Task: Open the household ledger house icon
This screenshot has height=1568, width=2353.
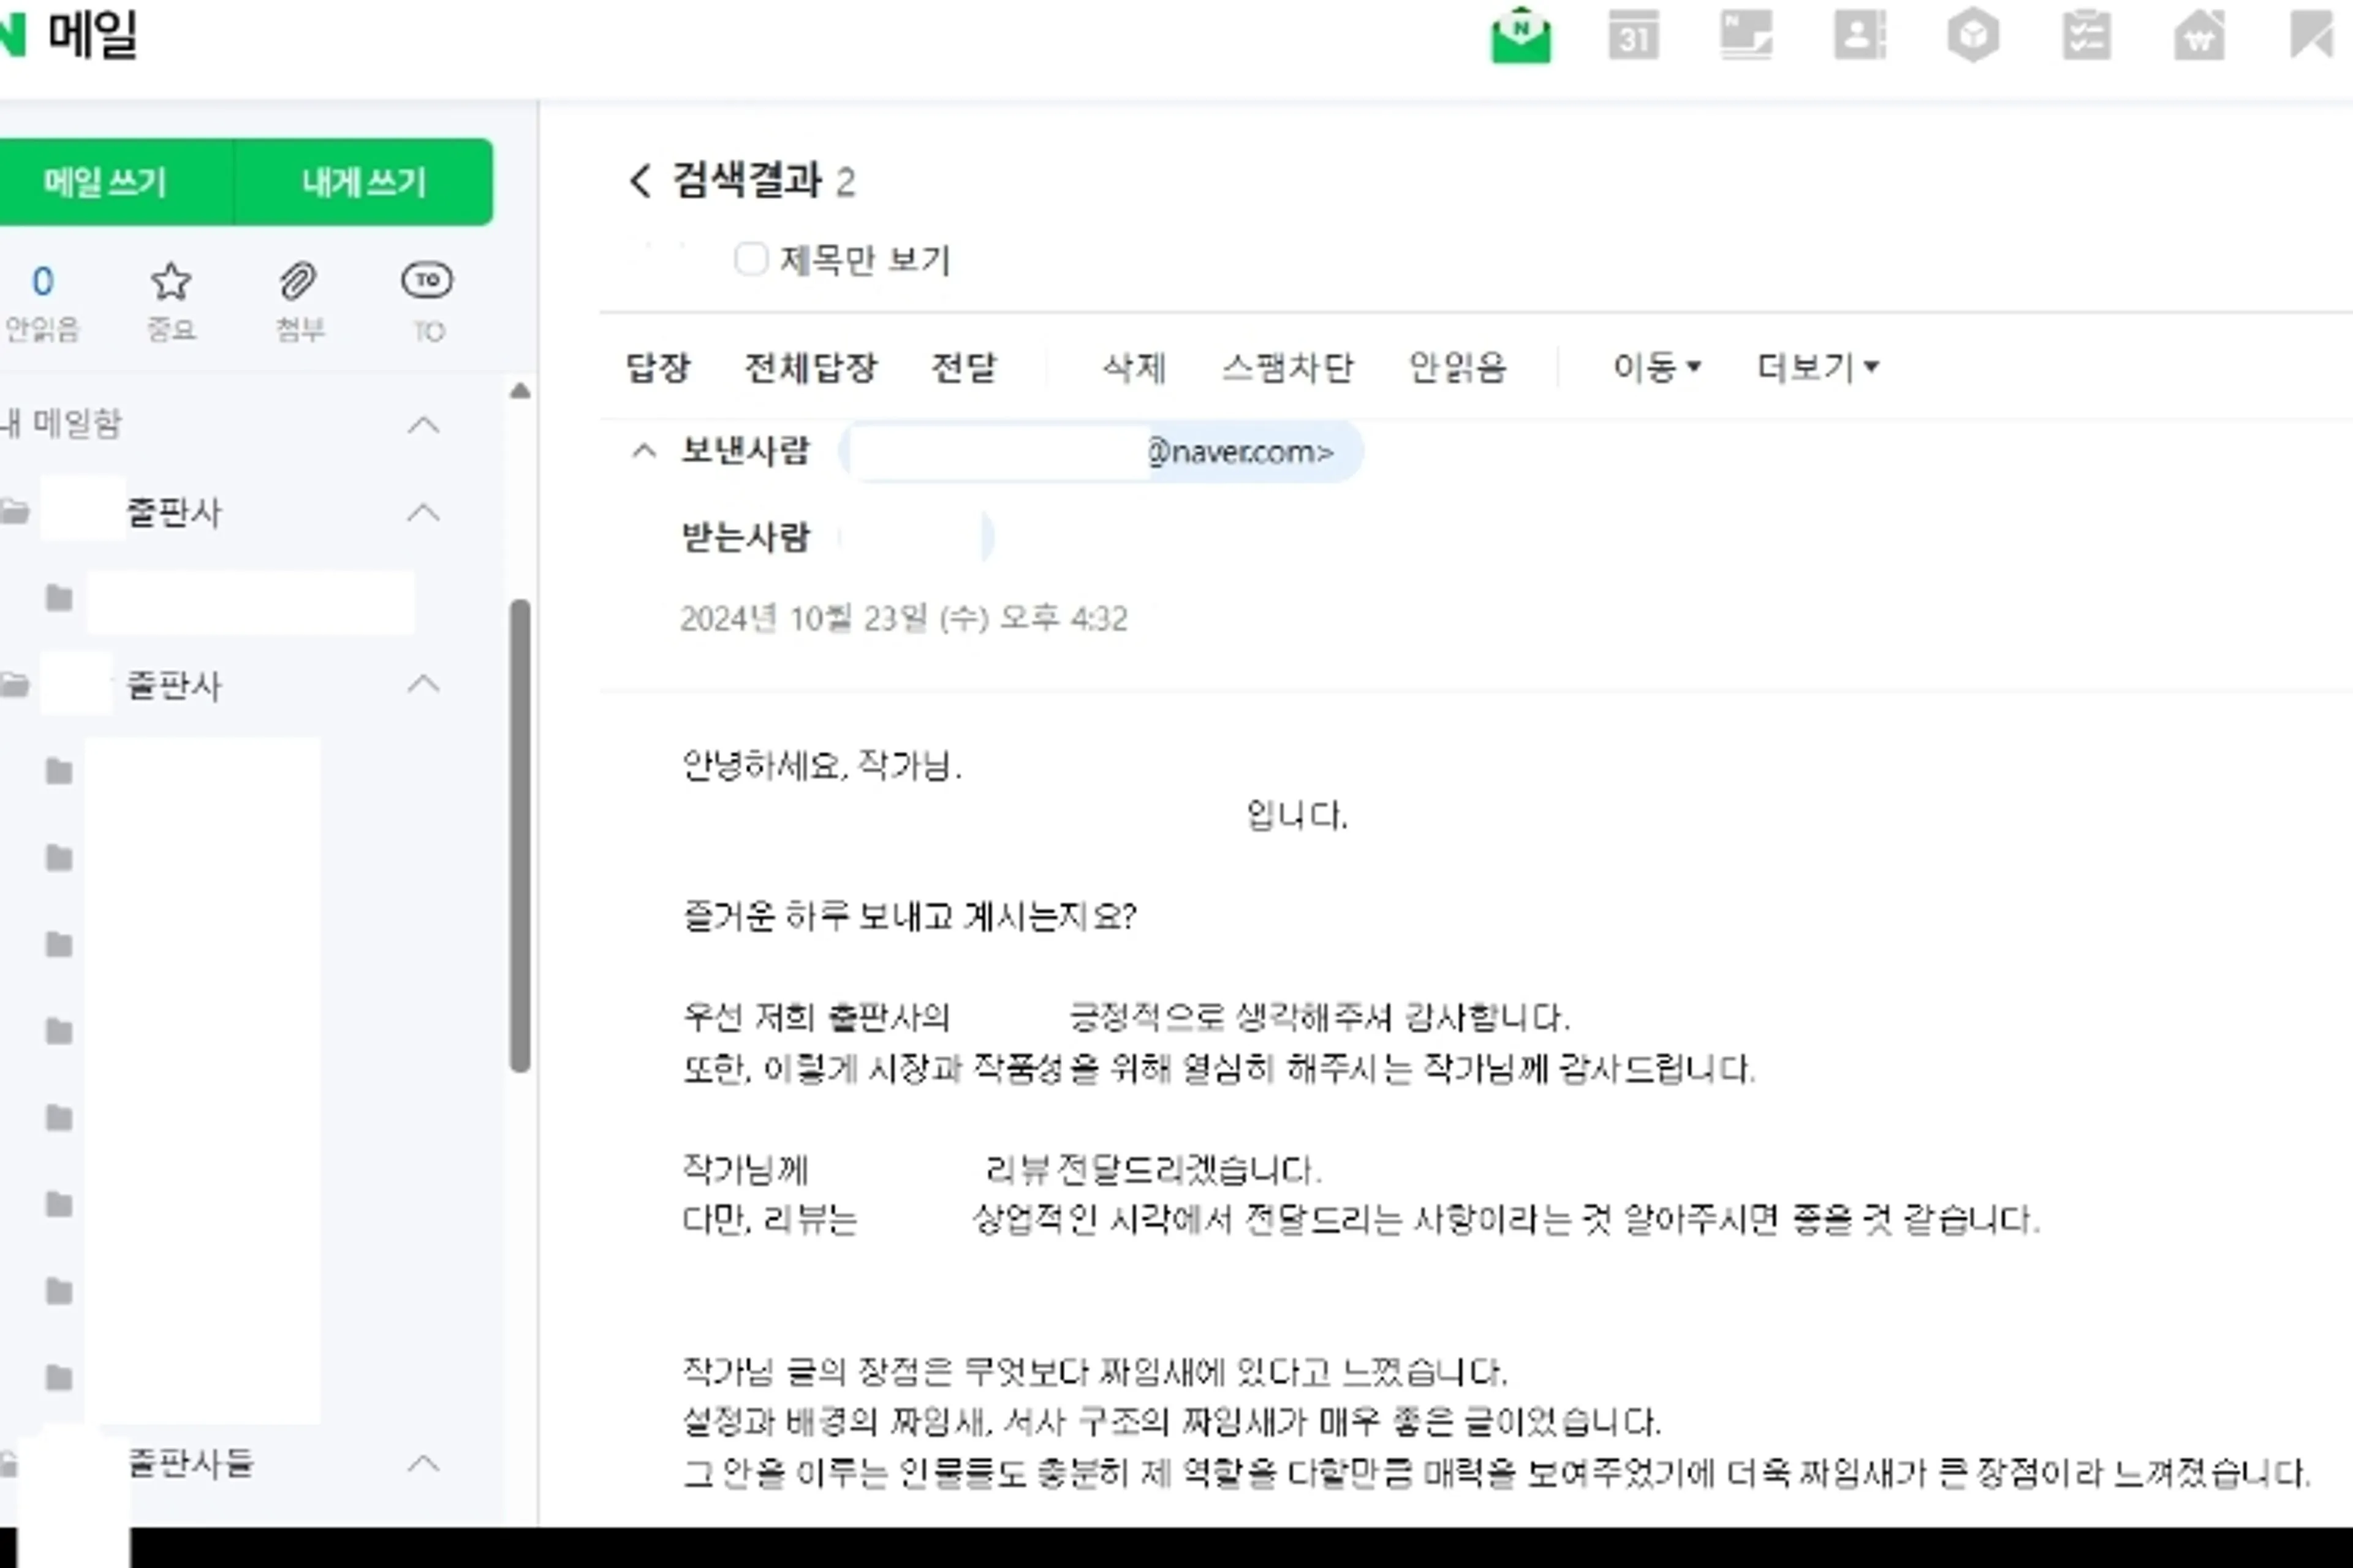Action: (2199, 36)
